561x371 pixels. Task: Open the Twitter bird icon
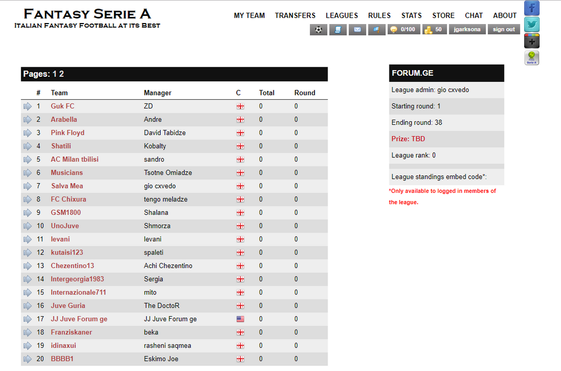click(531, 25)
